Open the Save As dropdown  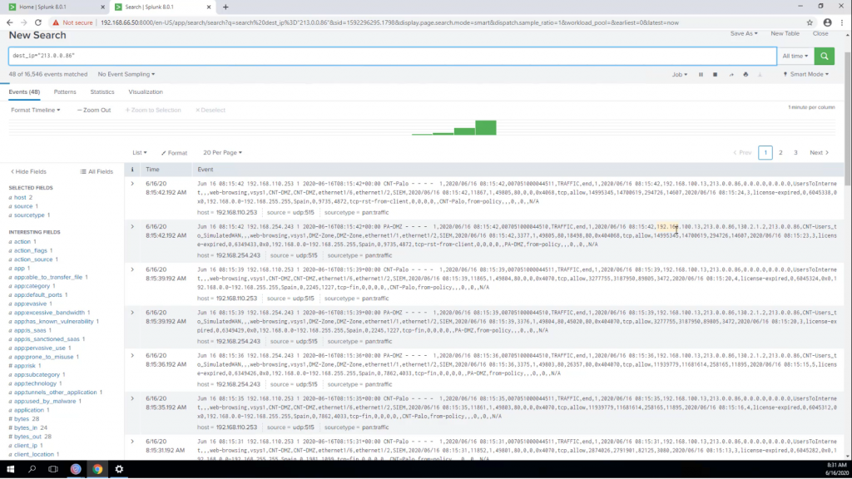point(744,33)
